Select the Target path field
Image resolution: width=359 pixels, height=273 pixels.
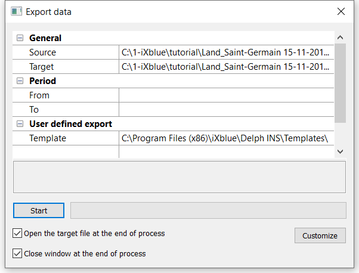tap(226, 67)
